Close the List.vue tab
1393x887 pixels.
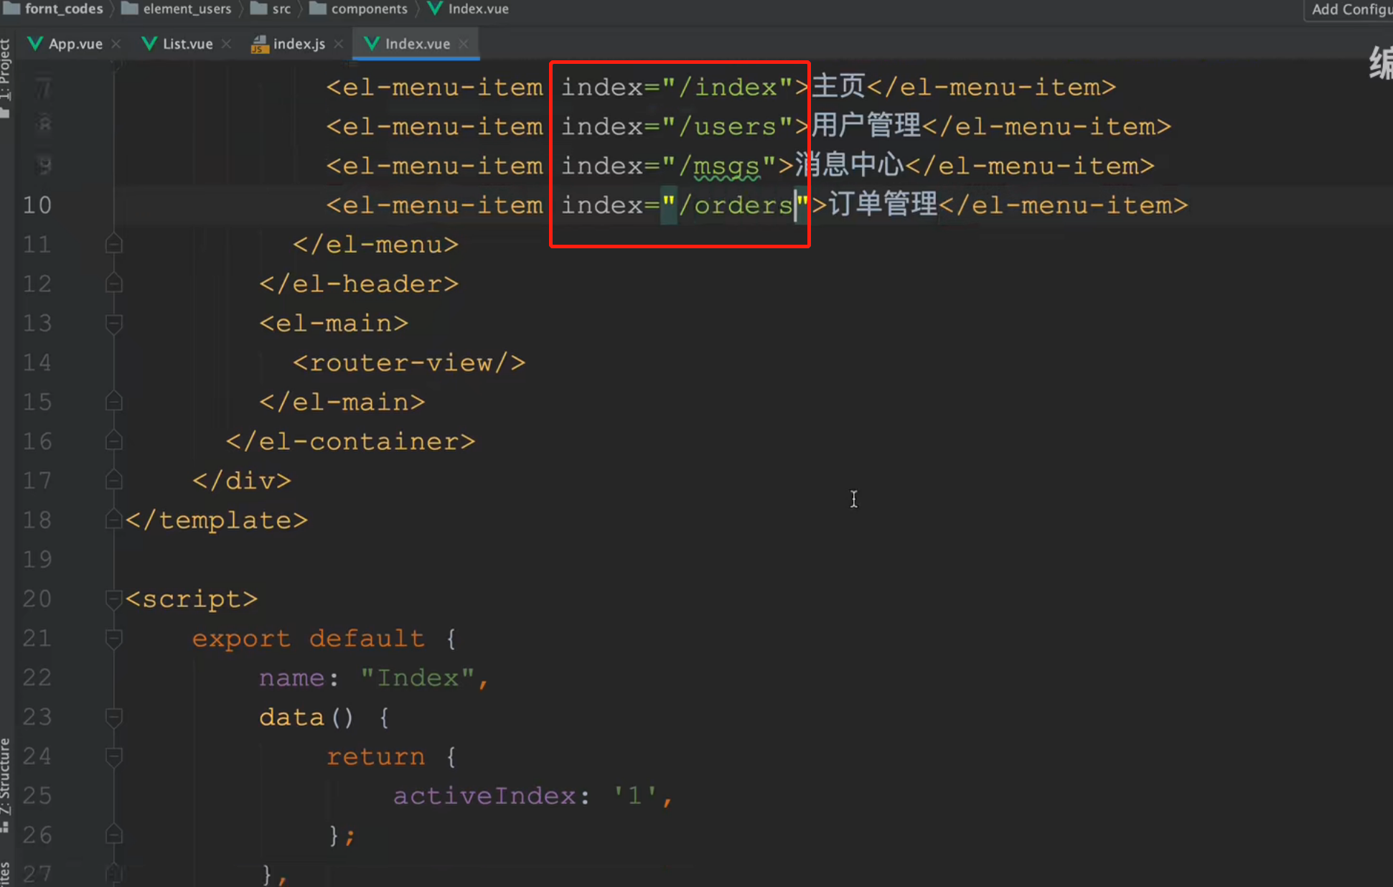click(227, 44)
